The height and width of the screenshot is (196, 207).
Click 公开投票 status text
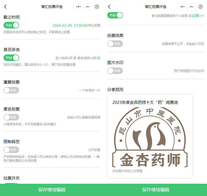point(94,150)
